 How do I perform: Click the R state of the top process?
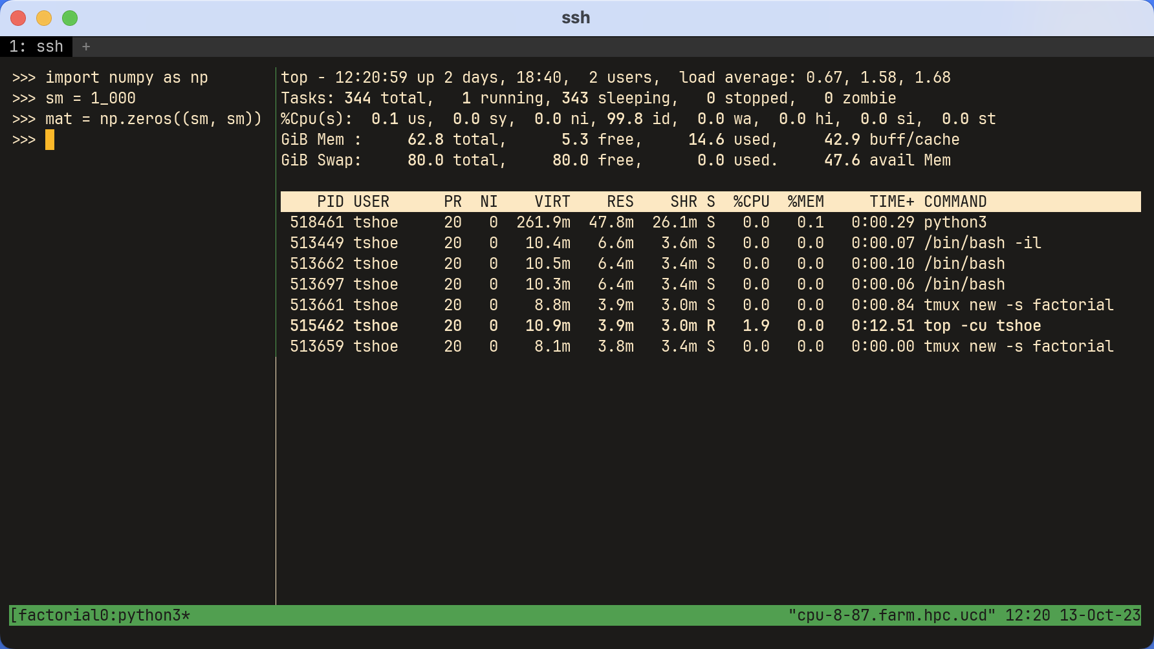click(711, 326)
